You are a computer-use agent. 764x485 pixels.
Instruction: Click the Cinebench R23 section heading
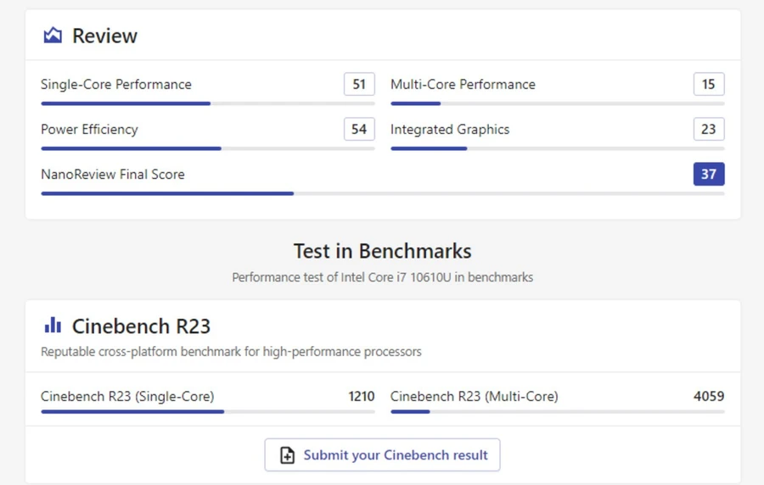(x=141, y=326)
